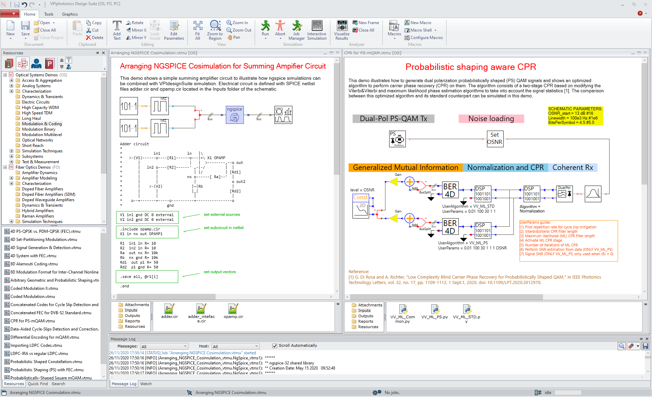Save the message log with disk icon
The image size is (652, 397).
pos(646,346)
